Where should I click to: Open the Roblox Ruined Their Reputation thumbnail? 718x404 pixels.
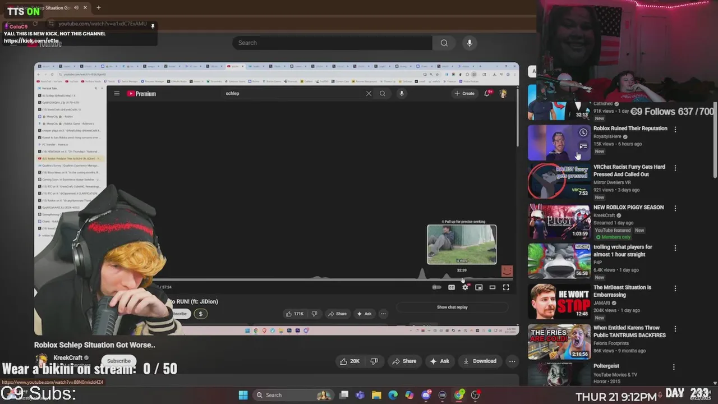click(x=559, y=143)
